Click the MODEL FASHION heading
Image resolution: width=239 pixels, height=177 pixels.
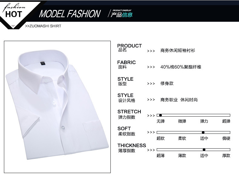[70, 14]
